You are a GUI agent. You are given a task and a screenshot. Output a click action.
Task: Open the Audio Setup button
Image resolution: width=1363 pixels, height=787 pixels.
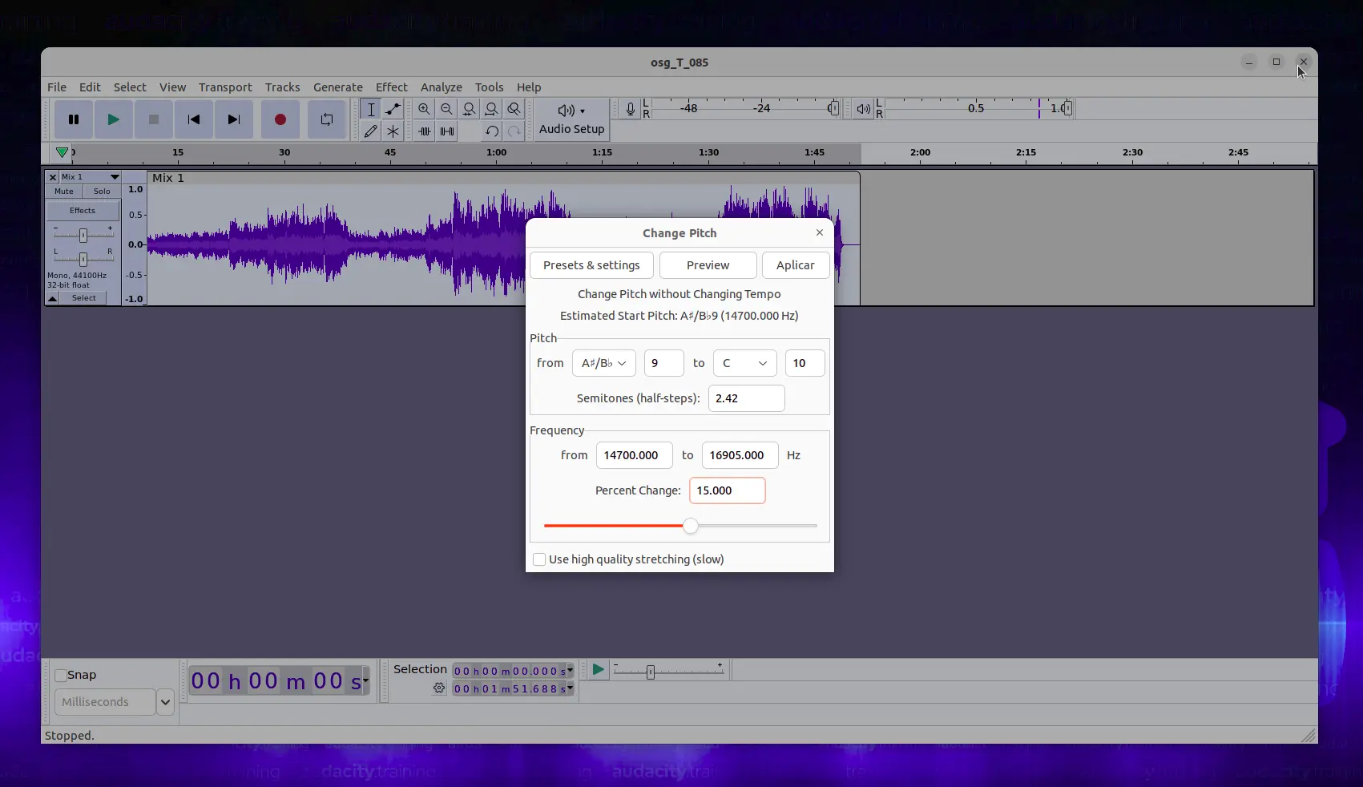pyautogui.click(x=572, y=119)
